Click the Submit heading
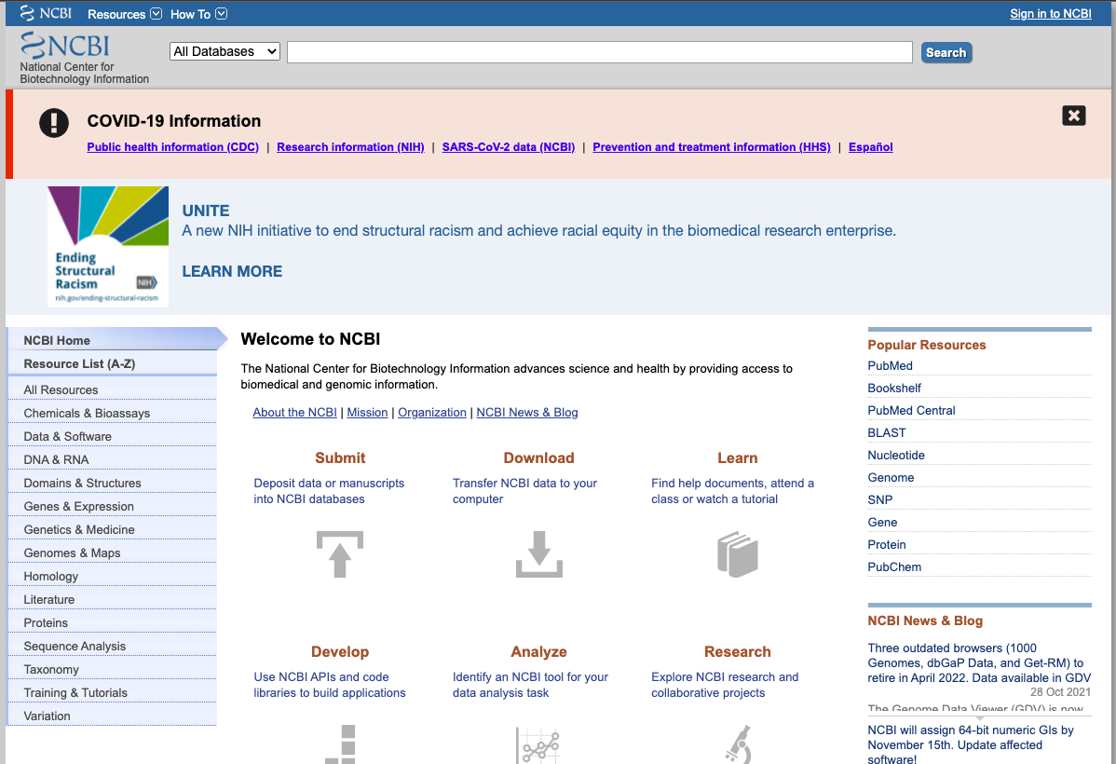The width and height of the screenshot is (1116, 764). (x=340, y=457)
